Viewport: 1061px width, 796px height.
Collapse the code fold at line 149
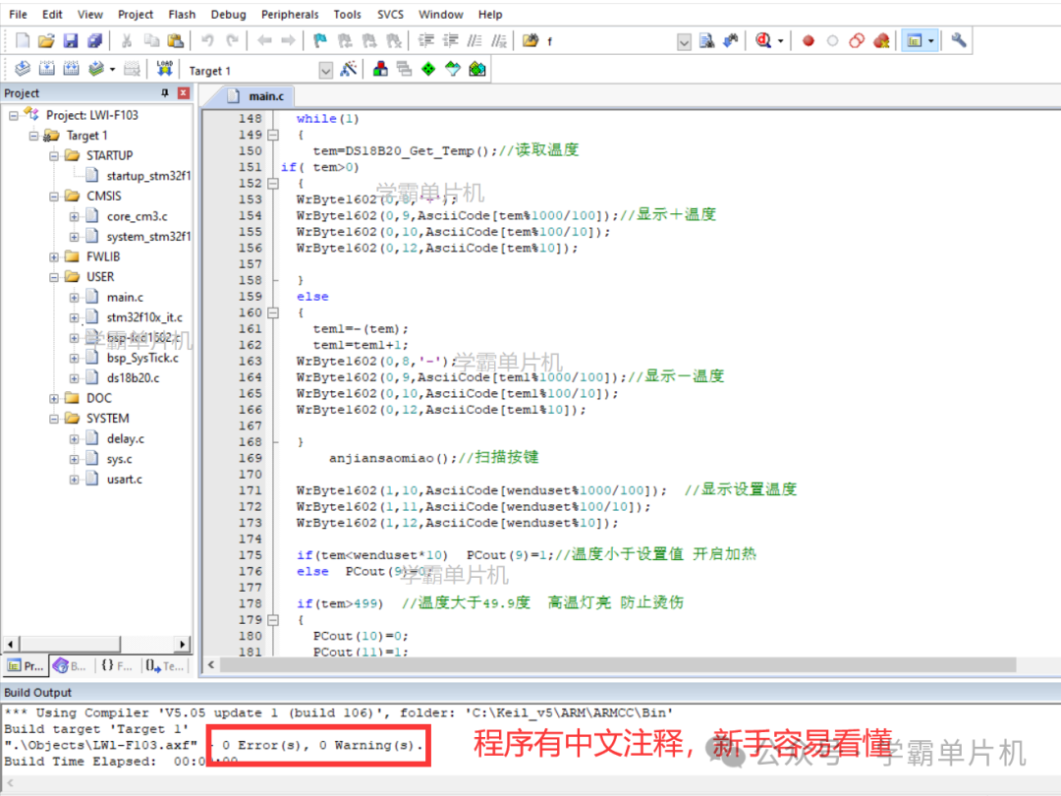pos(273,135)
